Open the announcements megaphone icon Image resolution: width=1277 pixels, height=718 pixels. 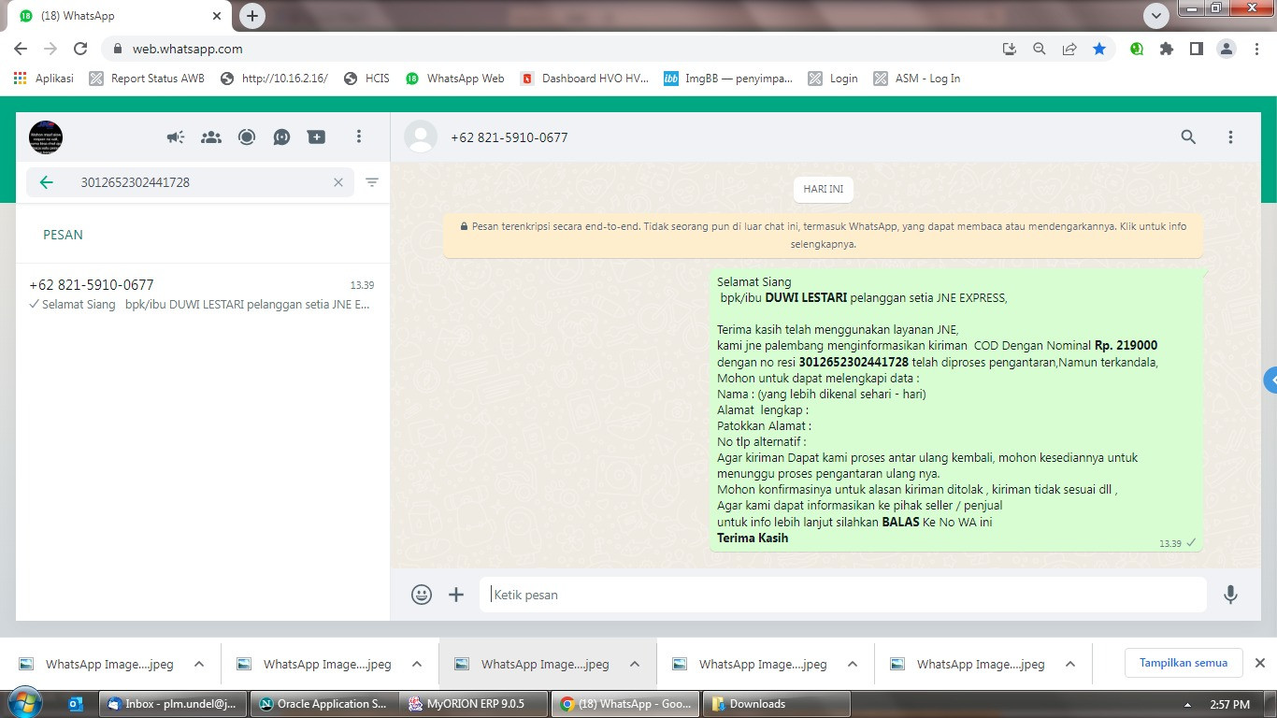click(176, 137)
